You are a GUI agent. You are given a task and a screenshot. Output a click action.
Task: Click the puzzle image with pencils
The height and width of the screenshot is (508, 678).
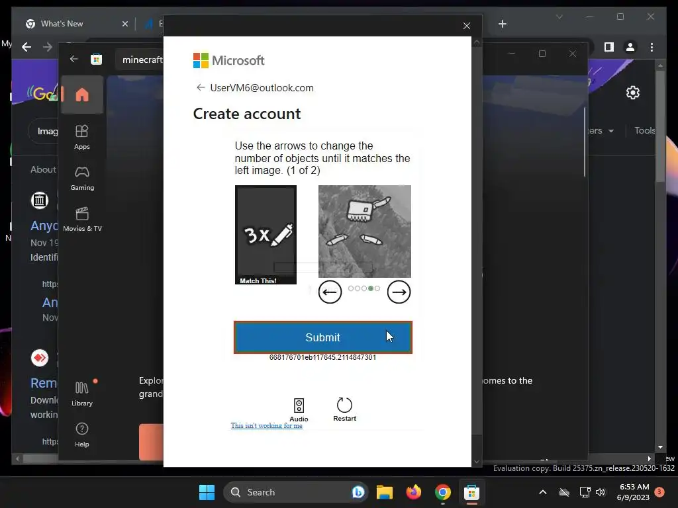[365, 231]
